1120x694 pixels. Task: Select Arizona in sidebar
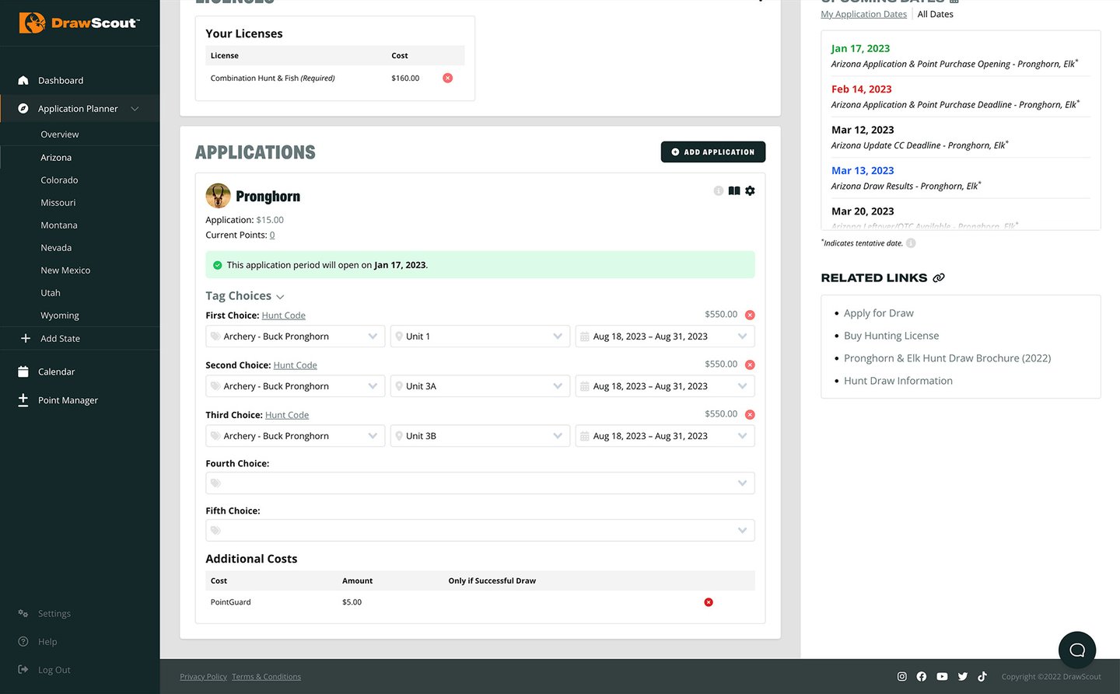tap(56, 157)
